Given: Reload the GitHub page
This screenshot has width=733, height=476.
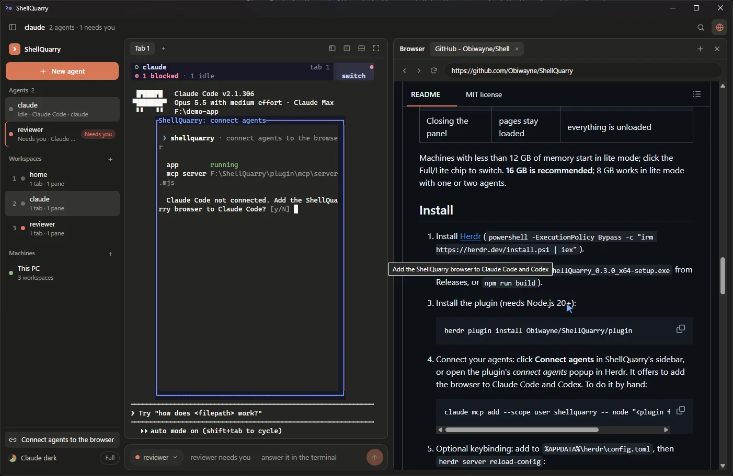Looking at the screenshot, I should [x=433, y=70].
